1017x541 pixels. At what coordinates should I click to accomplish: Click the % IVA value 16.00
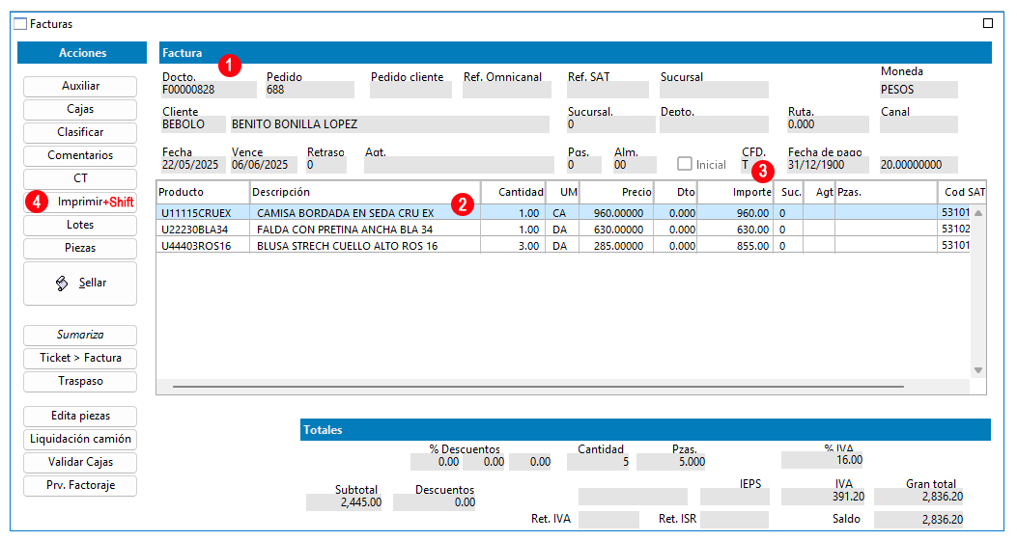(x=823, y=460)
